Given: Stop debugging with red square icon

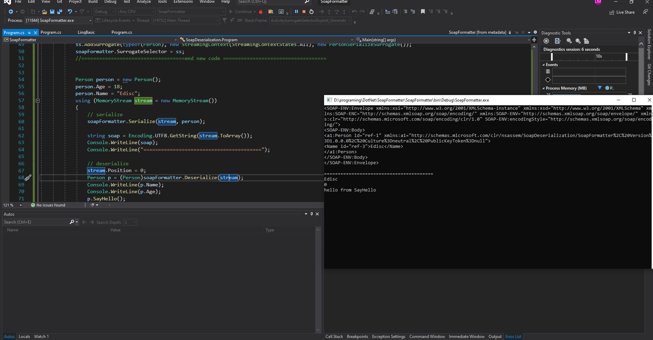Looking at the screenshot, I should click(x=304, y=12).
